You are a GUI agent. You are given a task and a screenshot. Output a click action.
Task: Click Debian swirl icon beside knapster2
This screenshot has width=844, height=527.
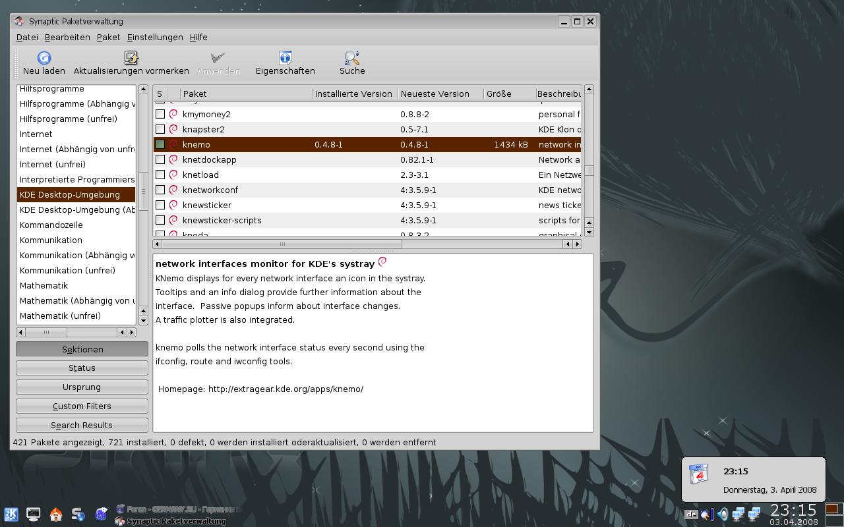pyautogui.click(x=174, y=129)
